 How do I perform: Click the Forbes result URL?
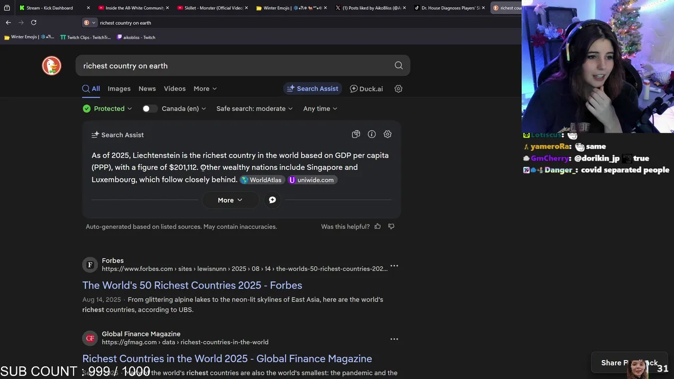pos(244,268)
